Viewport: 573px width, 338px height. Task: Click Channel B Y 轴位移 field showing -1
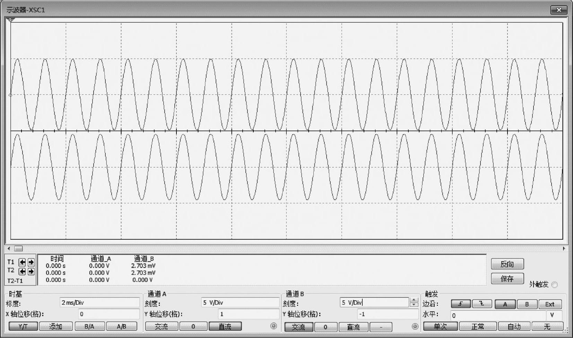(388, 314)
